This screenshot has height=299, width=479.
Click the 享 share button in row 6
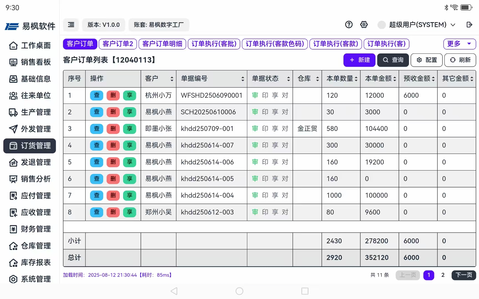129,179
